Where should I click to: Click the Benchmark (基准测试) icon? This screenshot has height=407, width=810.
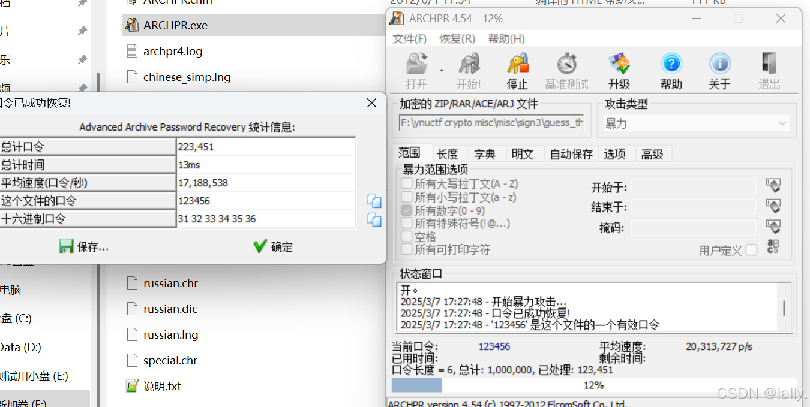tap(566, 71)
